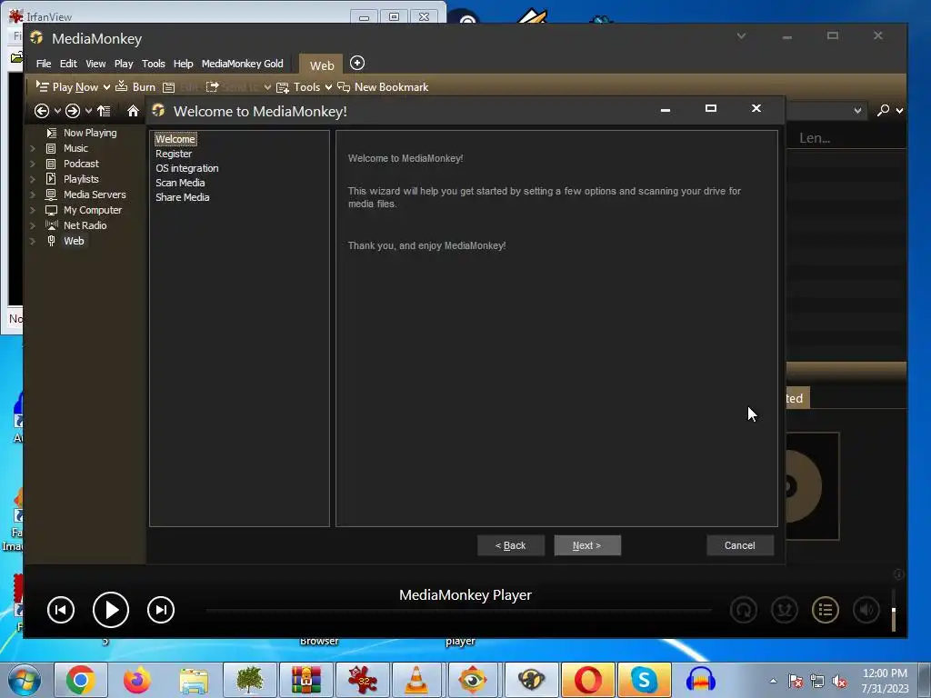Toggle the shuffle playback icon

tap(785, 610)
